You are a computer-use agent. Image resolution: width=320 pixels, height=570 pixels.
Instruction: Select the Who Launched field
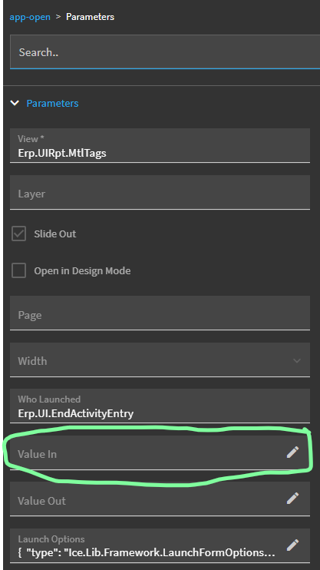160,406
